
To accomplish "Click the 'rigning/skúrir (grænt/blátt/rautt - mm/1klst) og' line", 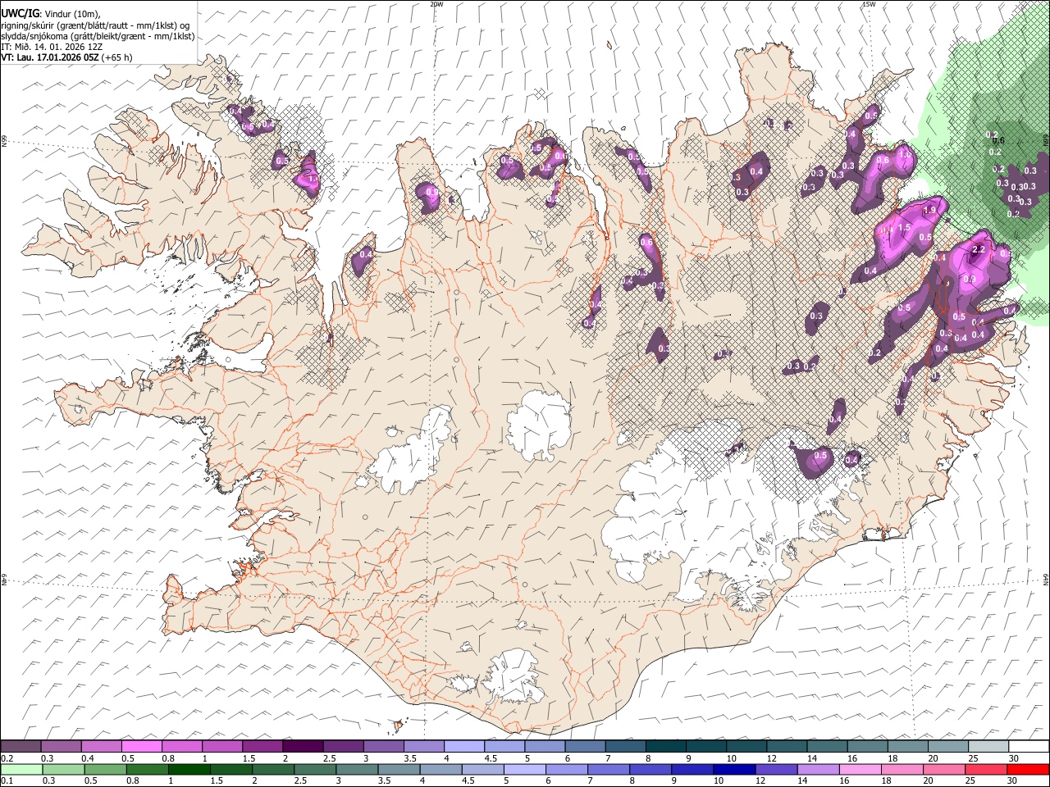I will pyautogui.click(x=95, y=25).
